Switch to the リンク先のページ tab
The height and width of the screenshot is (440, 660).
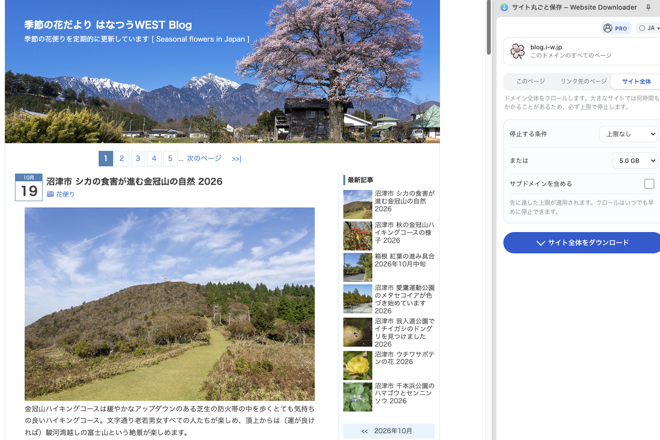click(584, 81)
